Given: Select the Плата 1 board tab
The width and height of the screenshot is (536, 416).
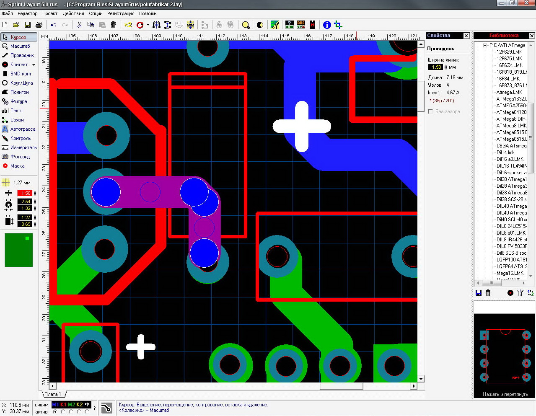Looking at the screenshot, I should click(53, 394).
